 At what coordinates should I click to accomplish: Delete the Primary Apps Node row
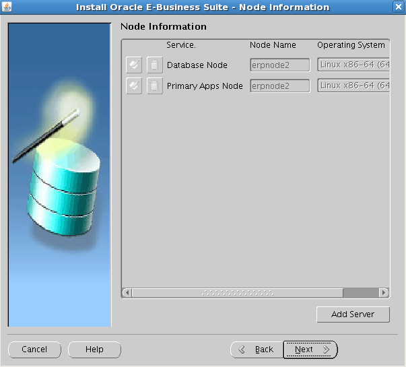pyautogui.click(x=155, y=86)
